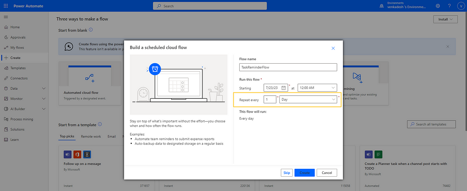The width and height of the screenshot is (467, 191).
Task: Click the Monitor icon in sidebar
Action: [x=6, y=99]
